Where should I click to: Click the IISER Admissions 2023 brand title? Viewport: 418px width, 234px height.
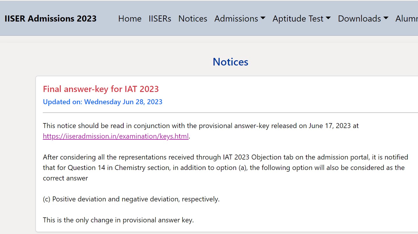pyautogui.click(x=50, y=19)
